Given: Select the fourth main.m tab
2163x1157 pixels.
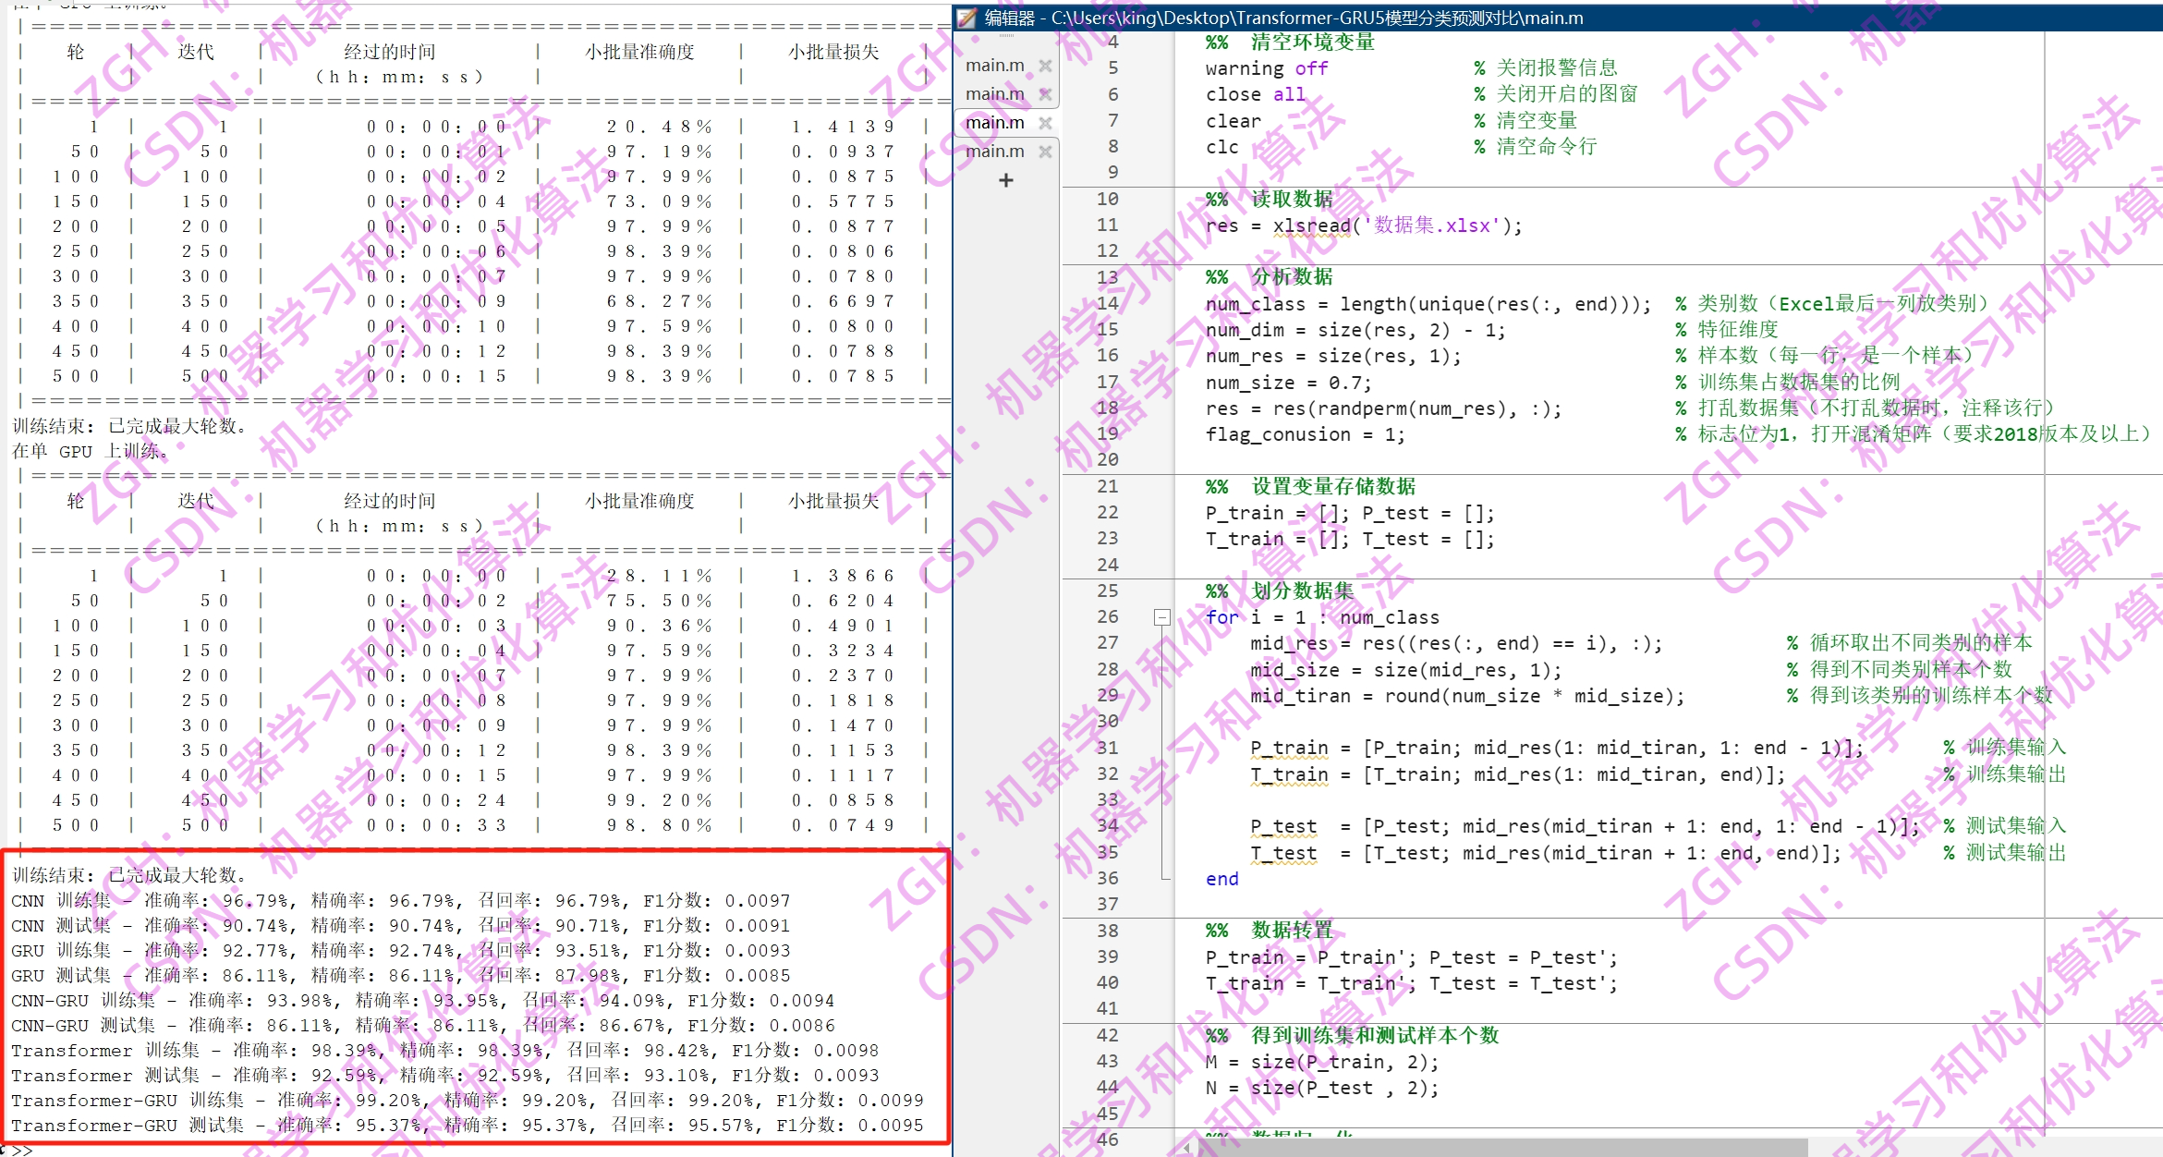Looking at the screenshot, I should point(994,150).
